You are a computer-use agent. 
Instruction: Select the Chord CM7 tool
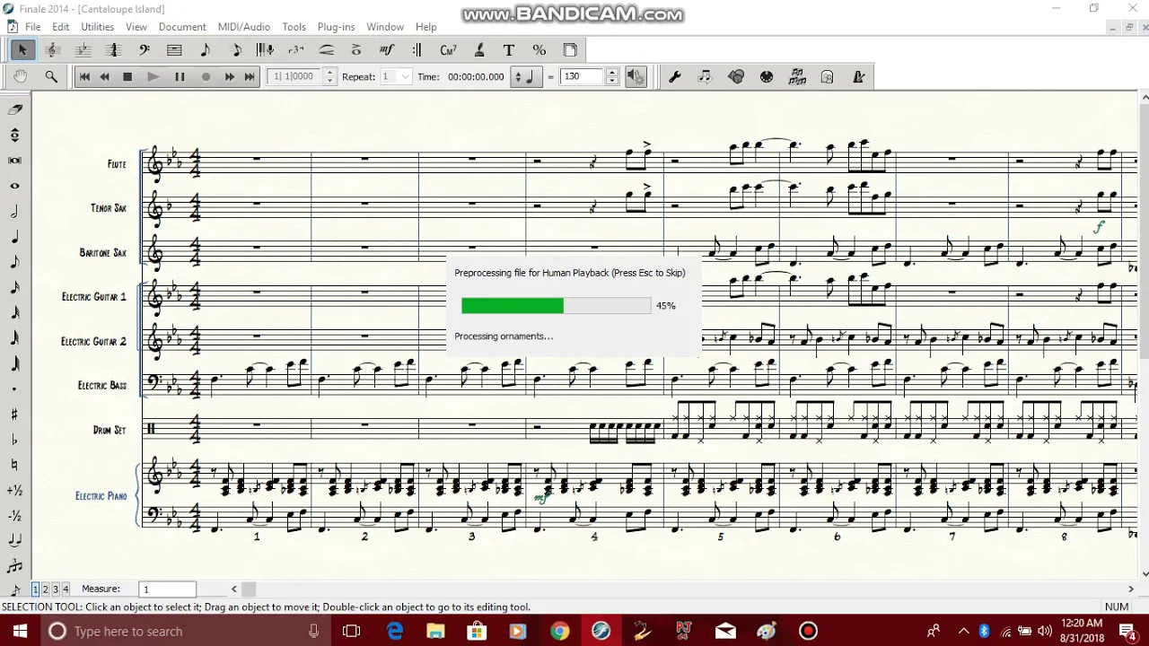(448, 50)
